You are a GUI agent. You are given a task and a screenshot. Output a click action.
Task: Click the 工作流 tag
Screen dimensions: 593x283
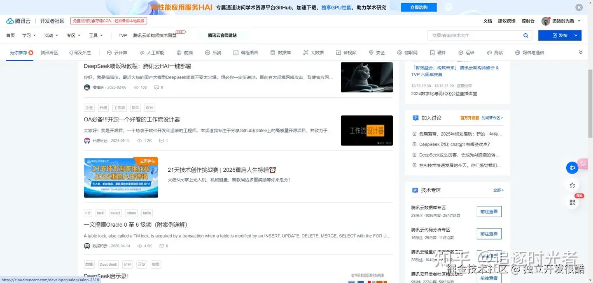click(119, 108)
